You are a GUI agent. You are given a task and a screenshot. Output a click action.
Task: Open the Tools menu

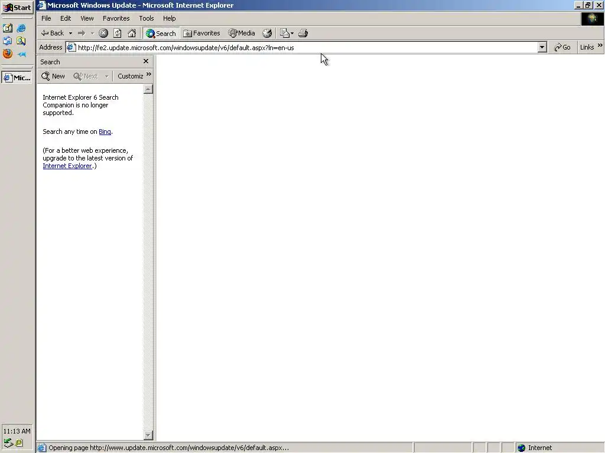147,18
